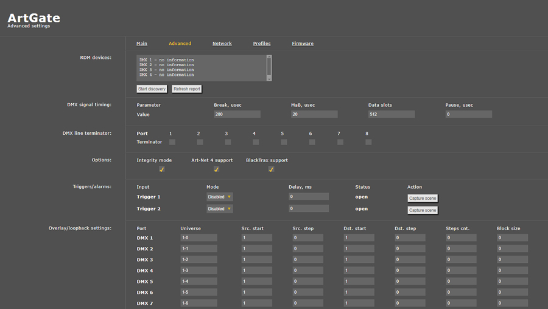Click DMX 1 Src. start field

point(256,237)
